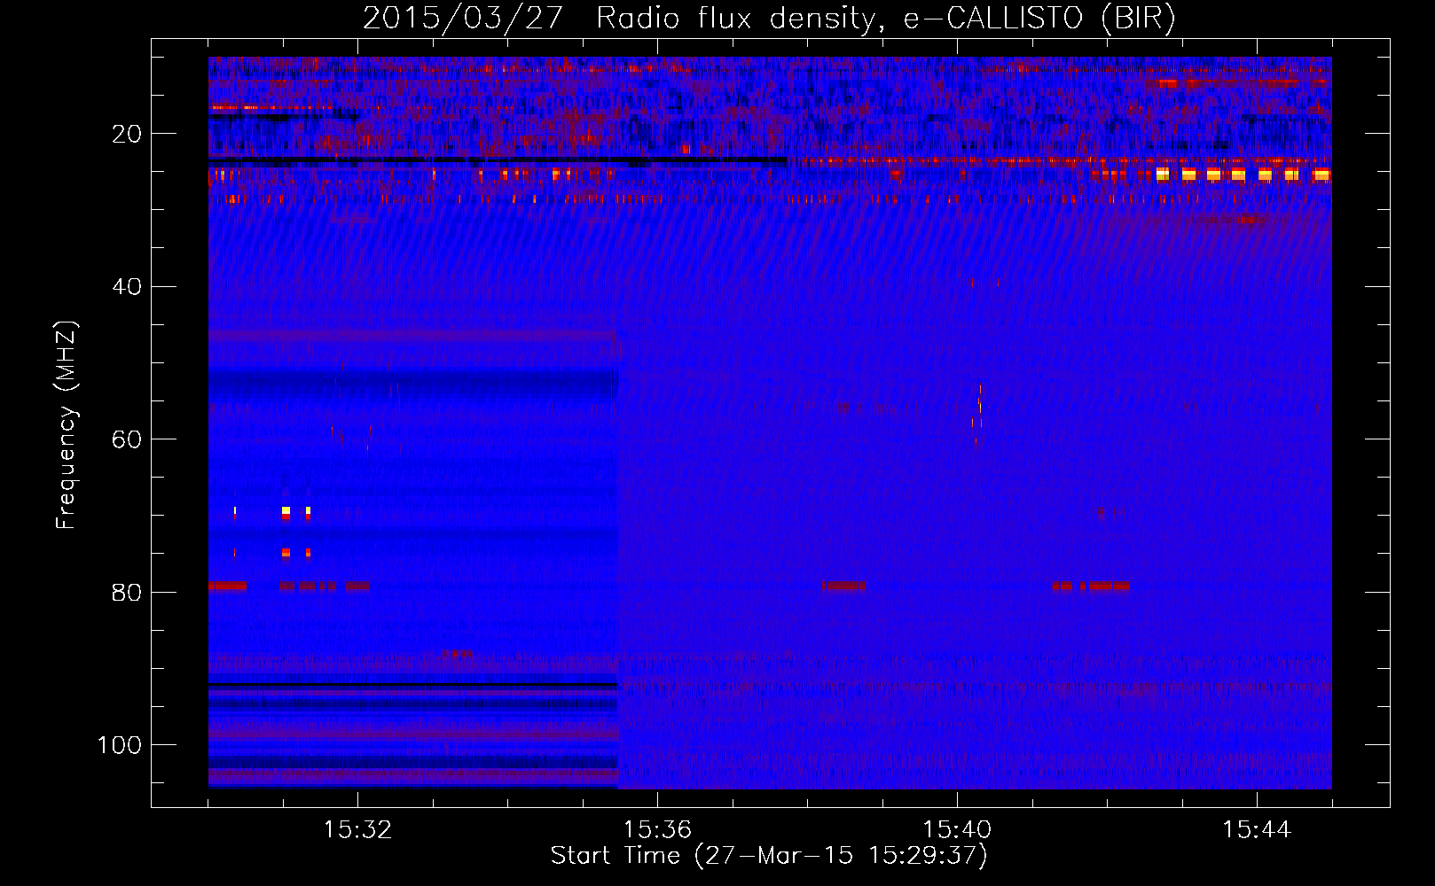Click the '60' frequency tick label

pos(127,439)
